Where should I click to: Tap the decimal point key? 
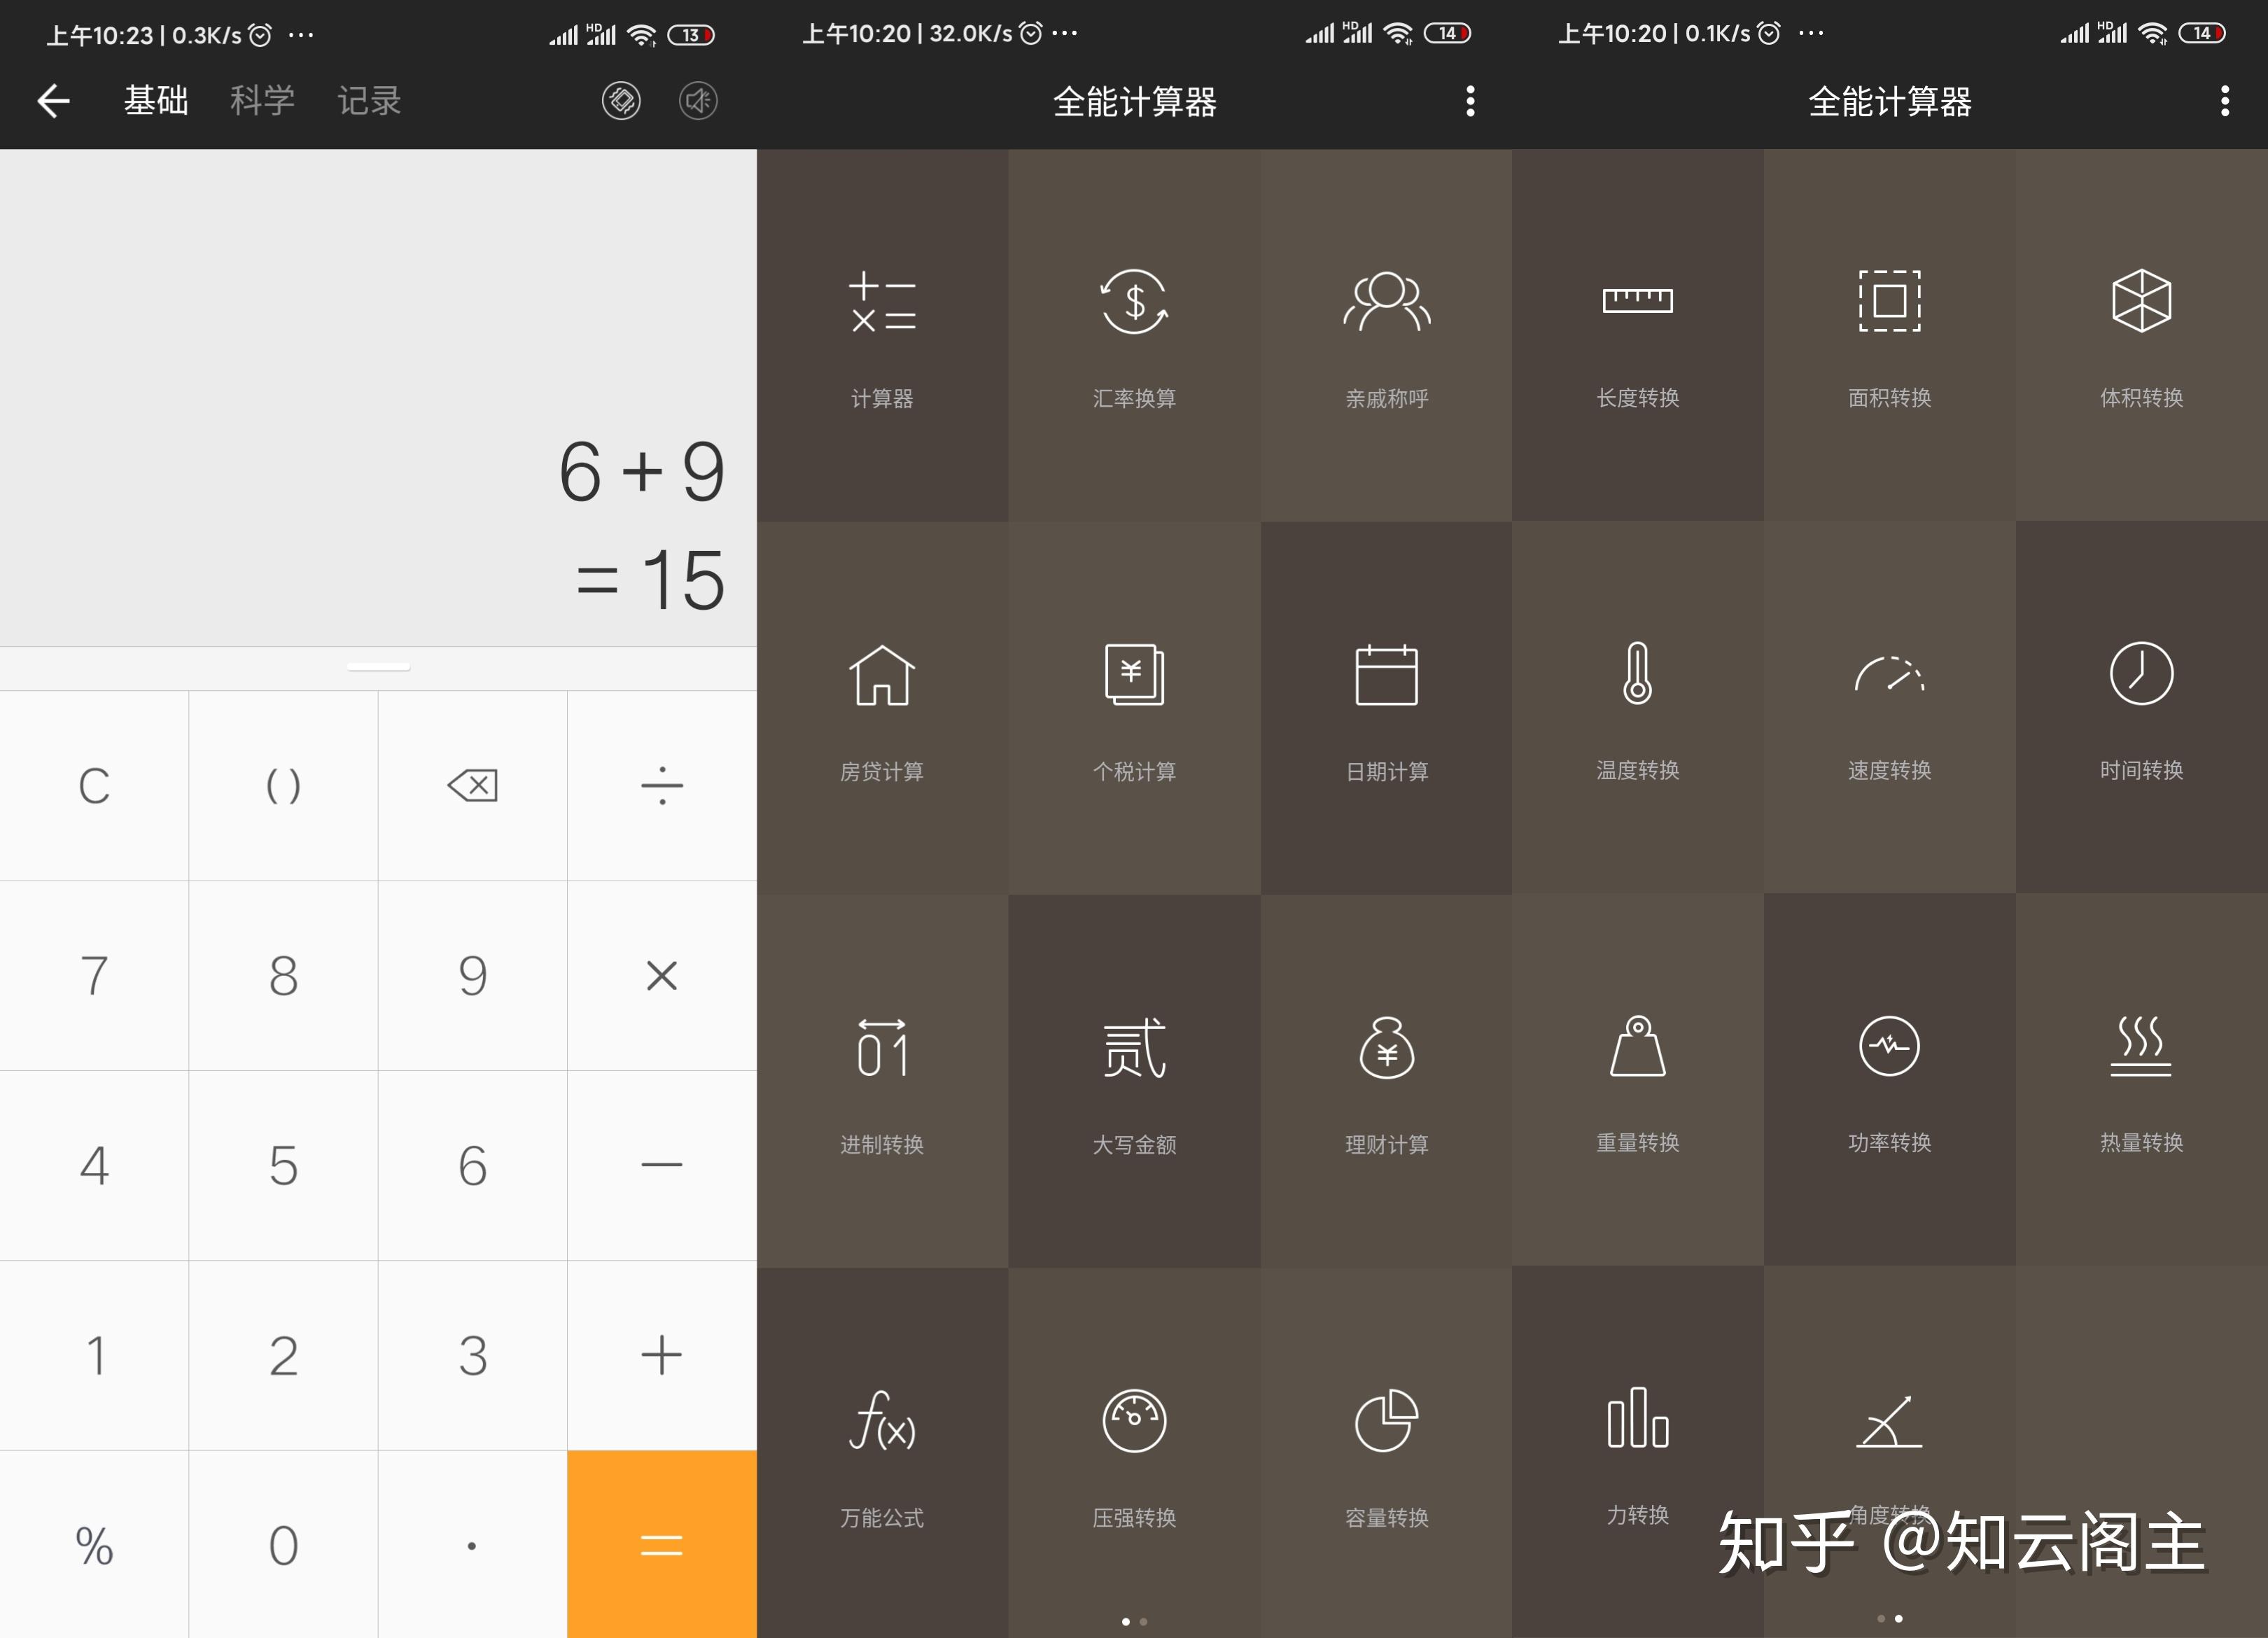pos(472,1544)
